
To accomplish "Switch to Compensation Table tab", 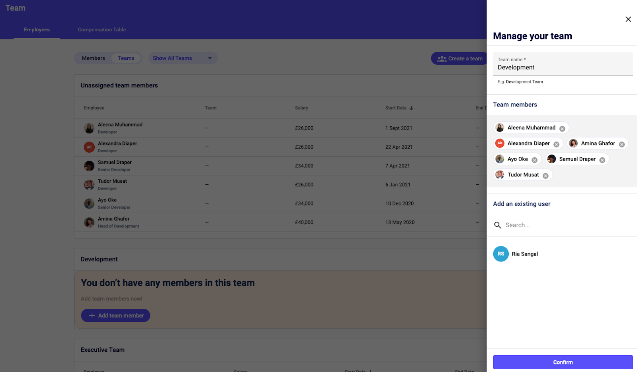I will pos(102,30).
